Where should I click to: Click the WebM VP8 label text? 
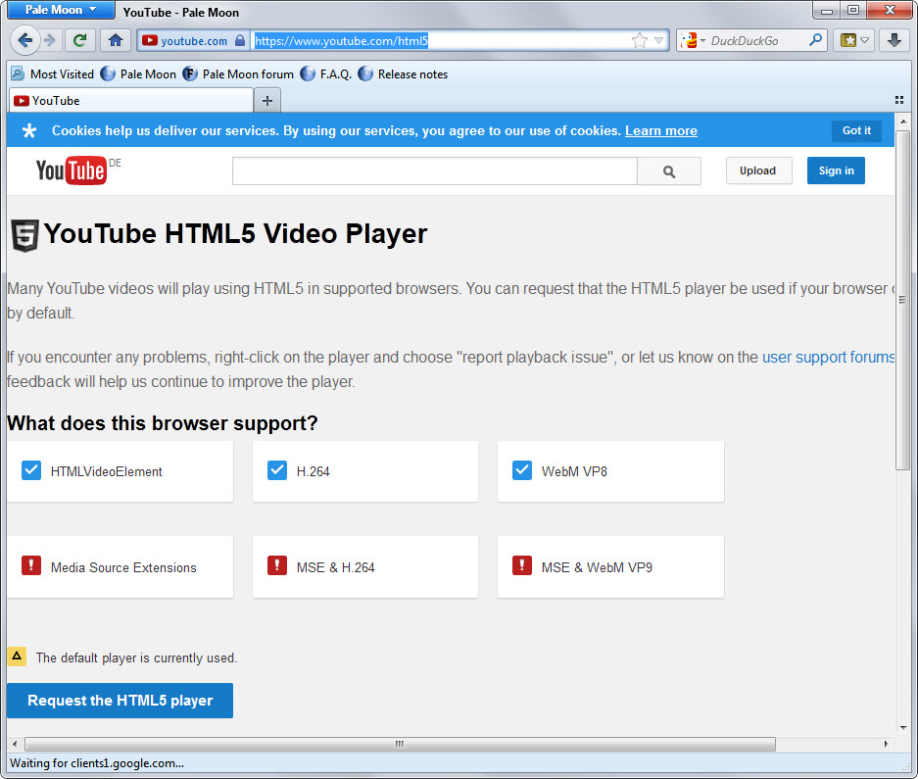tap(574, 471)
